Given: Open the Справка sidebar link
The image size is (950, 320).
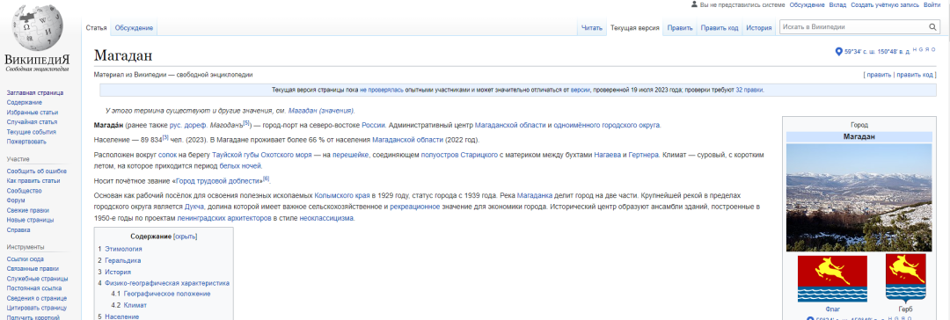Looking at the screenshot, I should (x=18, y=229).
